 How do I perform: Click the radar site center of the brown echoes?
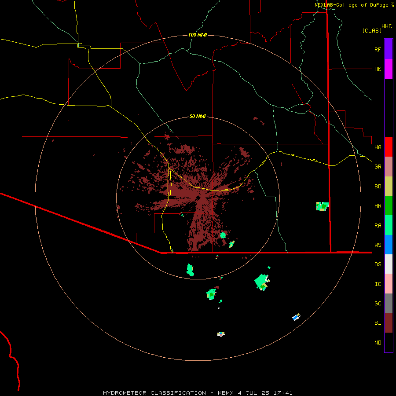pyautogui.click(x=198, y=198)
